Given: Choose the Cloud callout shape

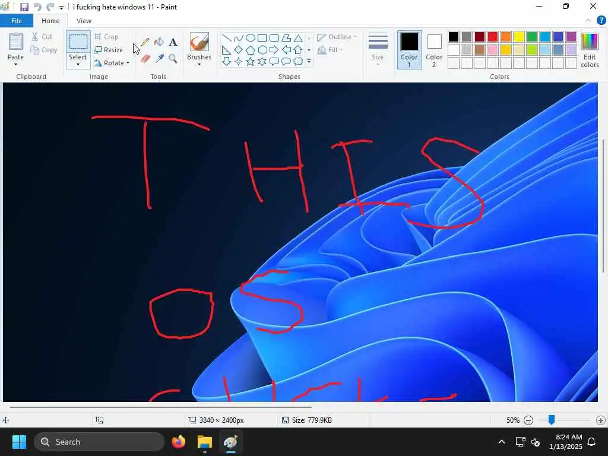Looking at the screenshot, I should pyautogui.click(x=298, y=61).
